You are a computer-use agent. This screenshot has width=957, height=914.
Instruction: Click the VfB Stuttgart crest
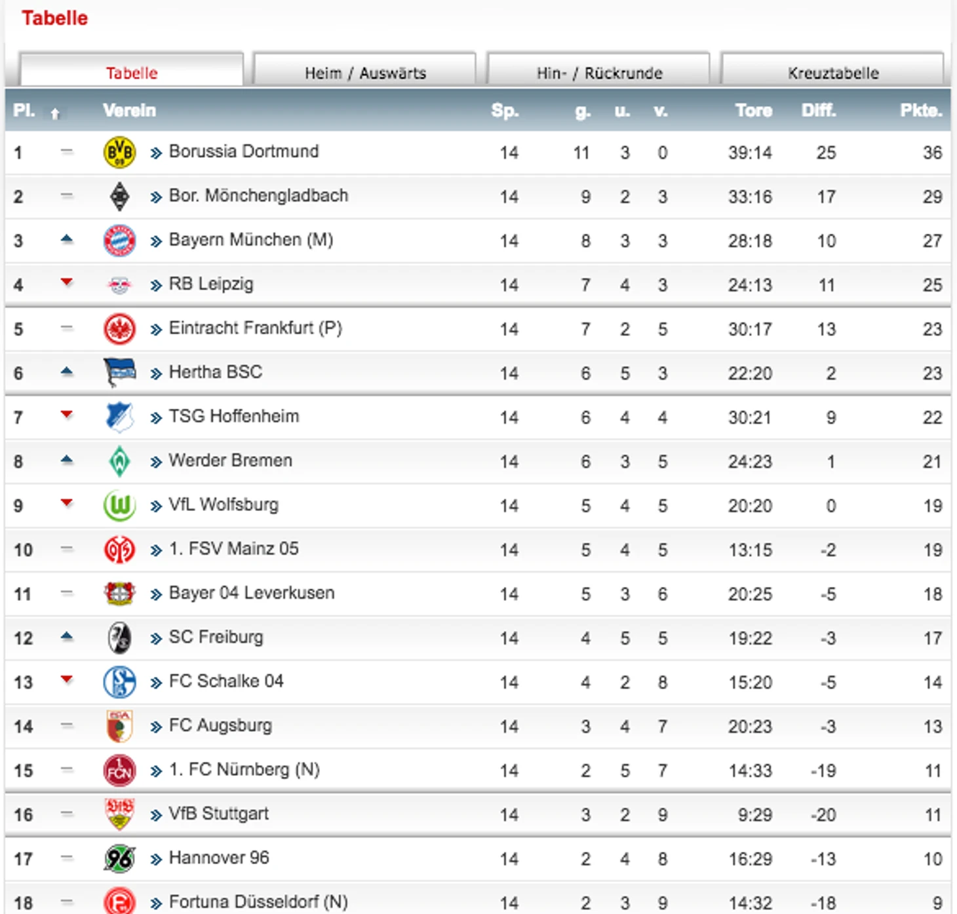pyautogui.click(x=119, y=814)
